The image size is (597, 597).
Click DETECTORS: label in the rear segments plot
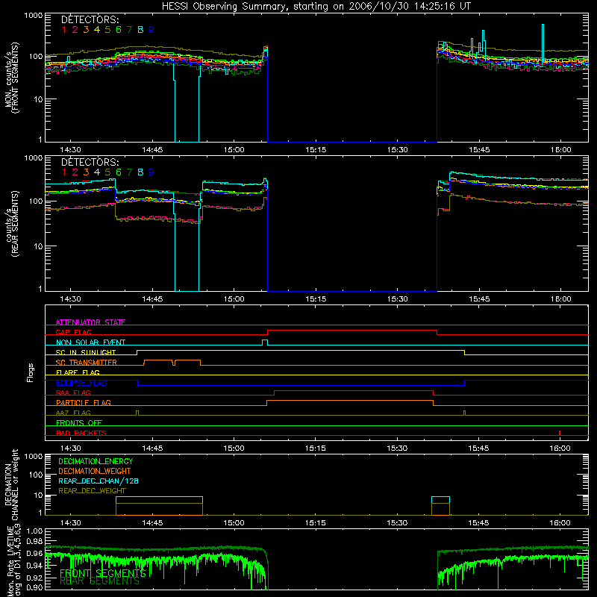(x=90, y=162)
